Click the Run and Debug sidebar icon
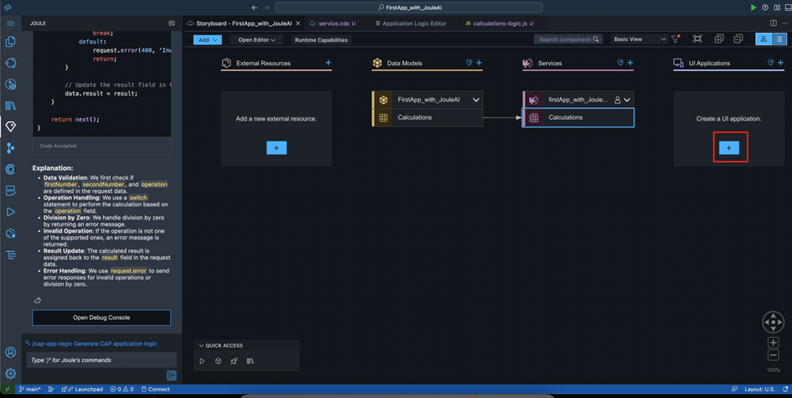This screenshot has width=792, height=398. pos(11,212)
